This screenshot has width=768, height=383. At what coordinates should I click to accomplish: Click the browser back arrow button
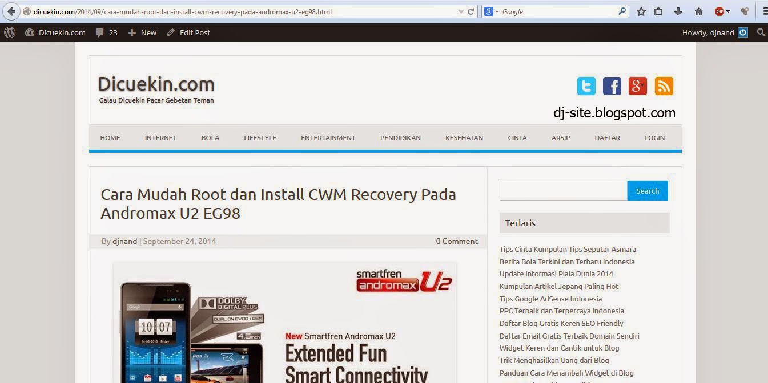[x=11, y=11]
